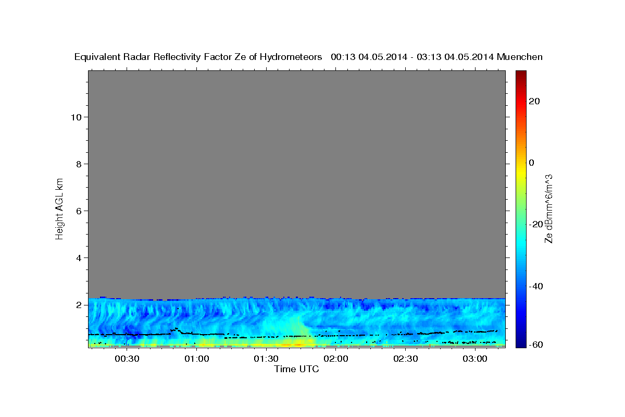Click the '01:30' time tick label
Image resolution: width=625 pixels, height=417 pixels.
[266, 359]
